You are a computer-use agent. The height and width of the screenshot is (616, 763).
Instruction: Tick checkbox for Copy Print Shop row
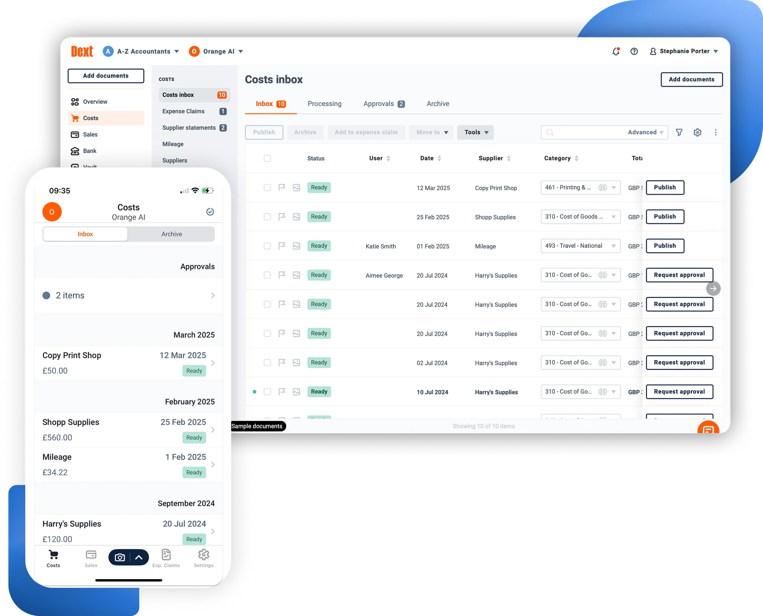tap(267, 188)
